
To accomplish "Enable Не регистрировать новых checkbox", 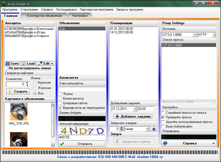I will 6,68.
